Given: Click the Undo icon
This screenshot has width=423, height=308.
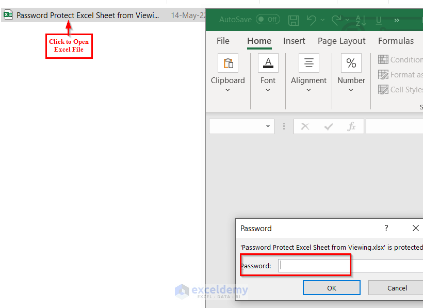Looking at the screenshot, I should pyautogui.click(x=312, y=20).
